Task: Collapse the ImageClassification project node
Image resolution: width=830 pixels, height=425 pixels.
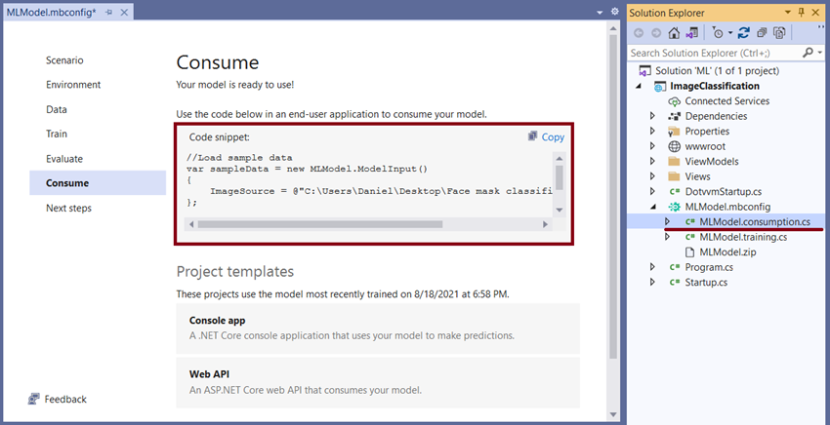Action: 638,86
